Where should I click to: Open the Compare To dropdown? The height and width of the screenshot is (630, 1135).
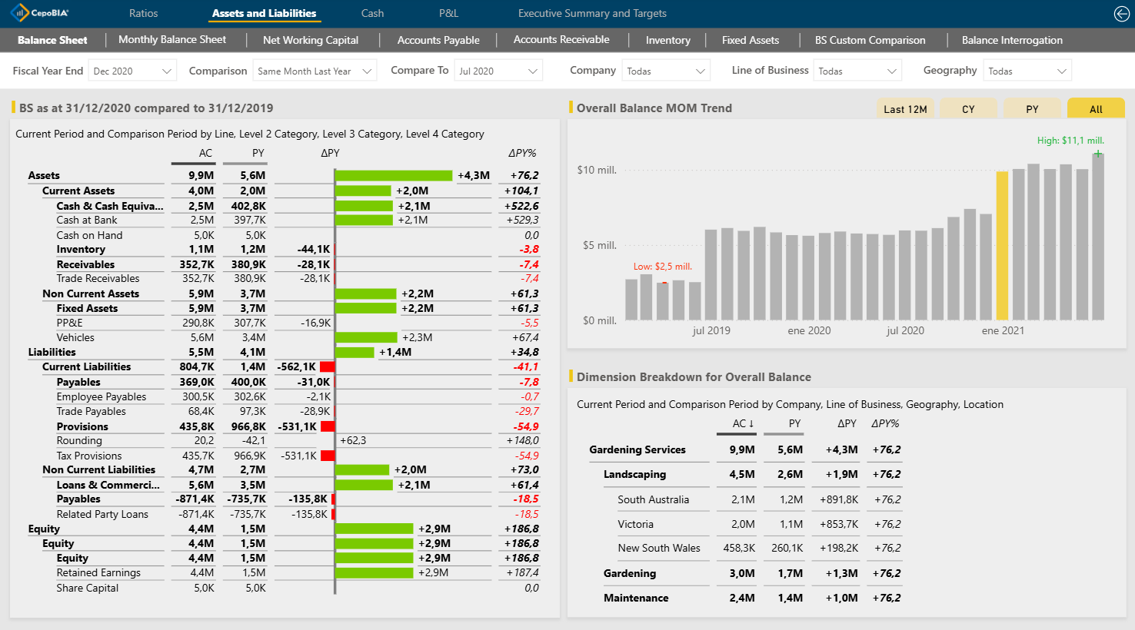click(498, 71)
